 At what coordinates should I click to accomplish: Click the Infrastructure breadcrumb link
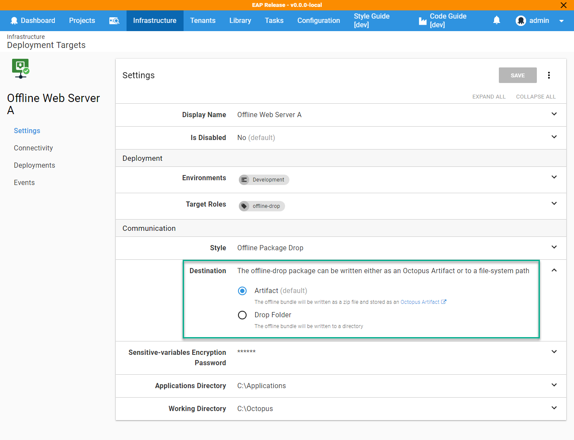coord(26,37)
